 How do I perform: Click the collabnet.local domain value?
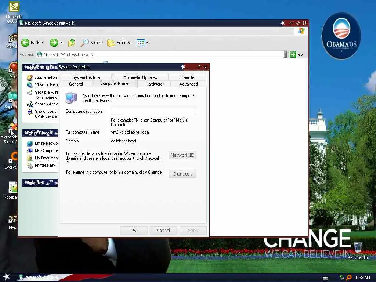(123, 141)
